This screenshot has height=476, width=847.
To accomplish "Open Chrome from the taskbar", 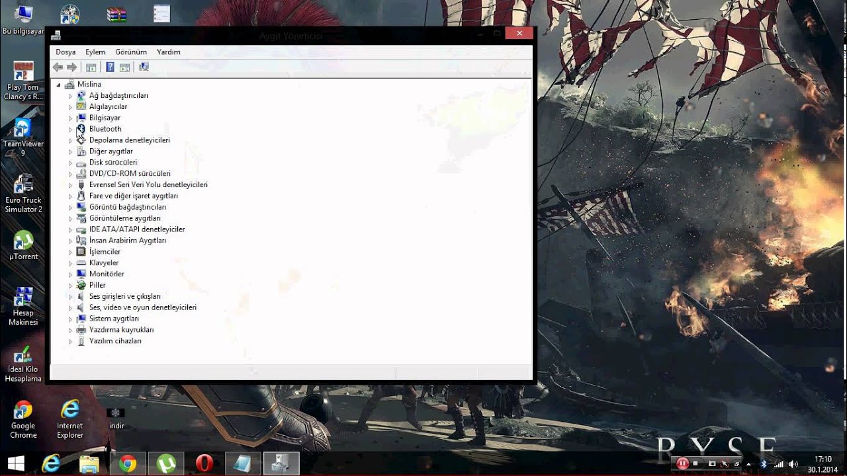I will (x=128, y=463).
